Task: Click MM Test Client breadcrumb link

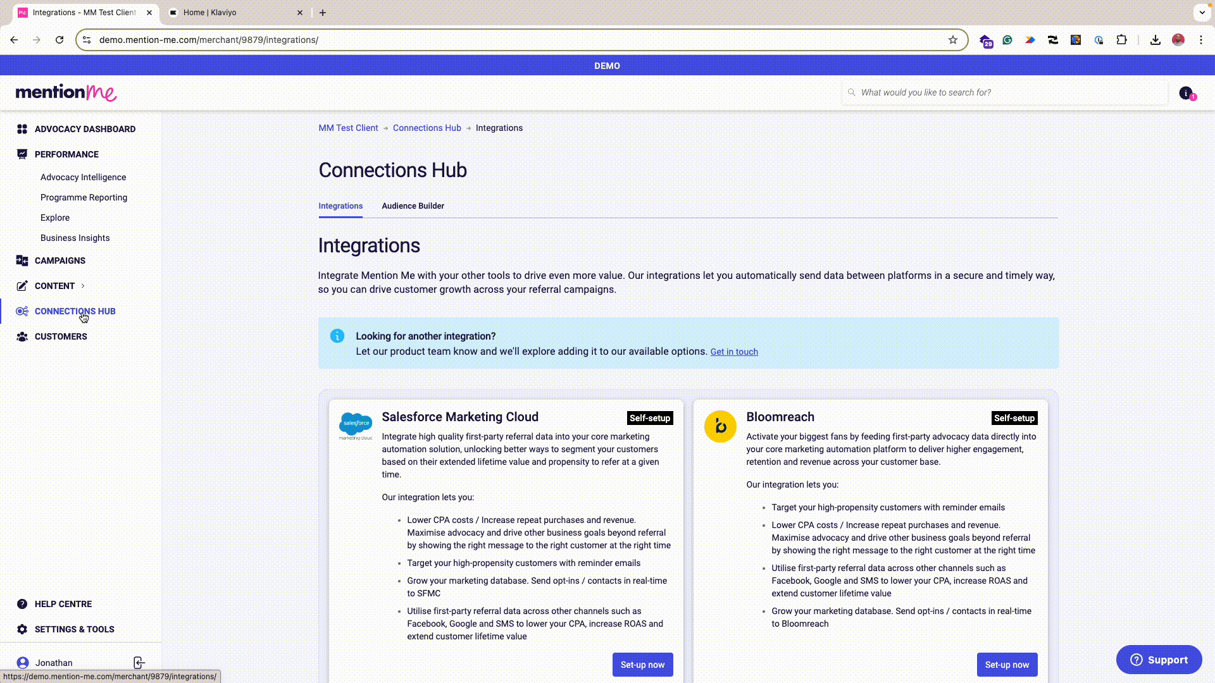Action: coord(348,128)
